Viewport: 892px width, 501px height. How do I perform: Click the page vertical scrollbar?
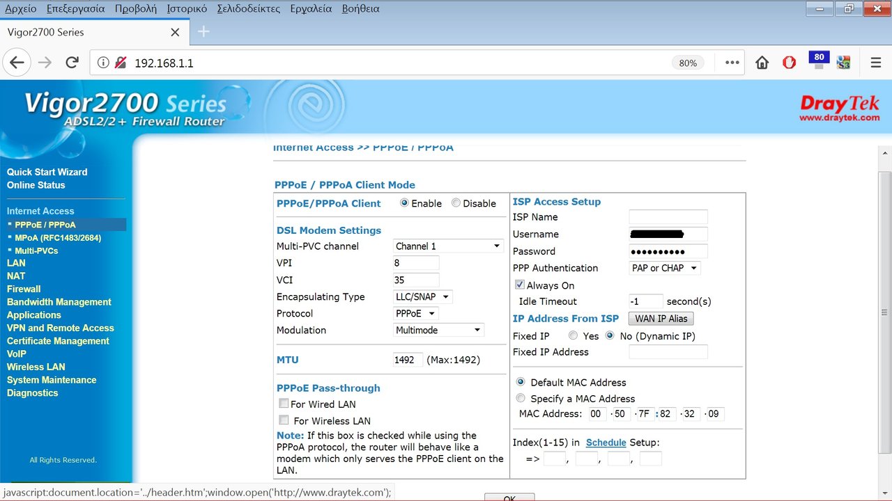(885, 313)
